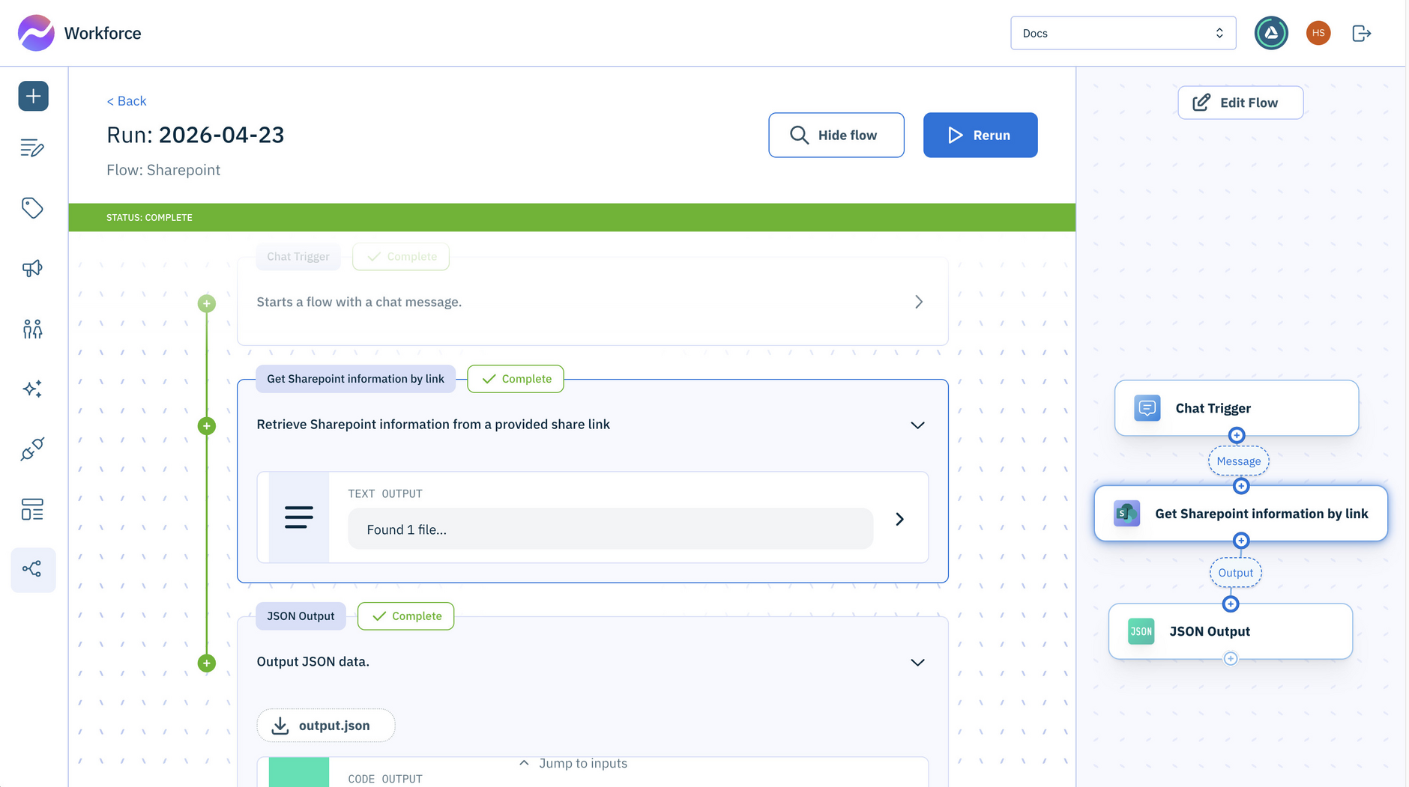1409x787 pixels.
Task: Click plus connector above JSON Output node
Action: pos(1231,604)
